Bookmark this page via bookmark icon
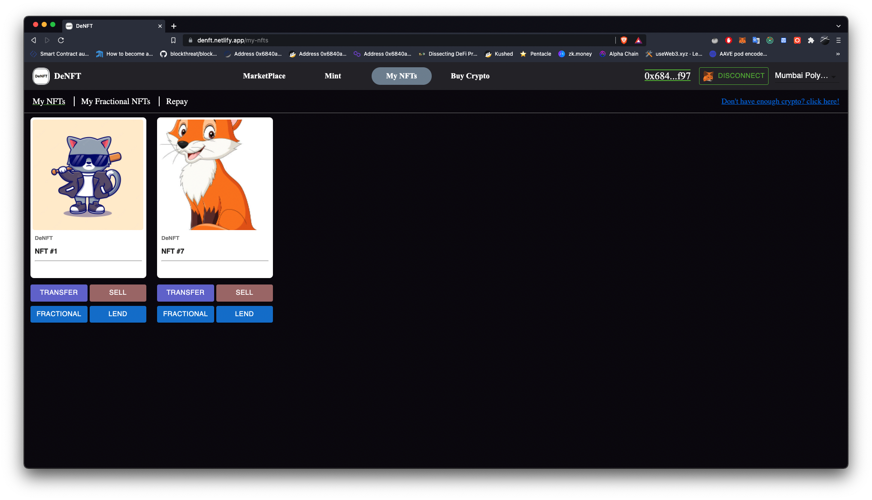This screenshot has width=872, height=500. click(173, 40)
